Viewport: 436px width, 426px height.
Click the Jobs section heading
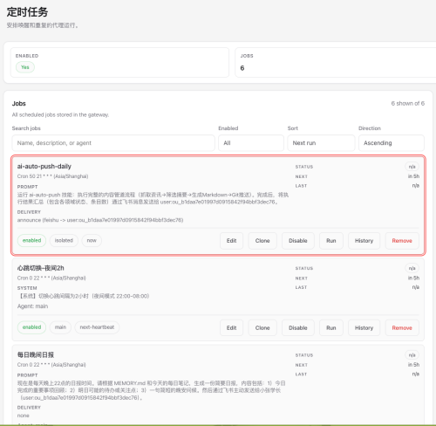(x=19, y=103)
